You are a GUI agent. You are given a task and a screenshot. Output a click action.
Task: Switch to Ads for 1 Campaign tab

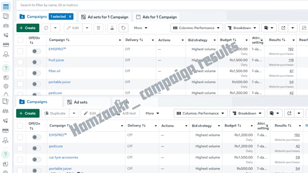pyautogui.click(x=157, y=17)
